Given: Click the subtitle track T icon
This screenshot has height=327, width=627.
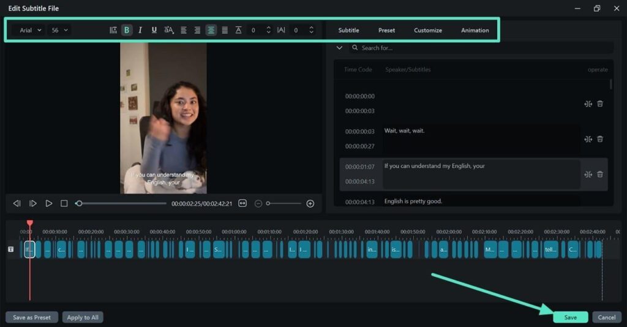Looking at the screenshot, I should [x=11, y=249].
